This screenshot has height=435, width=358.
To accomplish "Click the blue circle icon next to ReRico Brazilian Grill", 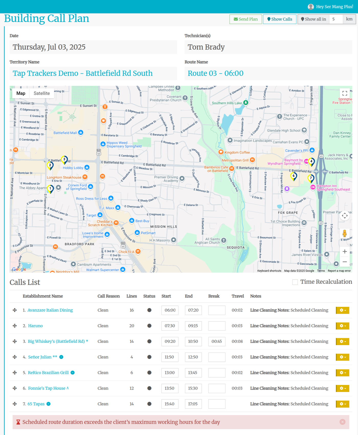I will pyautogui.click(x=73, y=373).
